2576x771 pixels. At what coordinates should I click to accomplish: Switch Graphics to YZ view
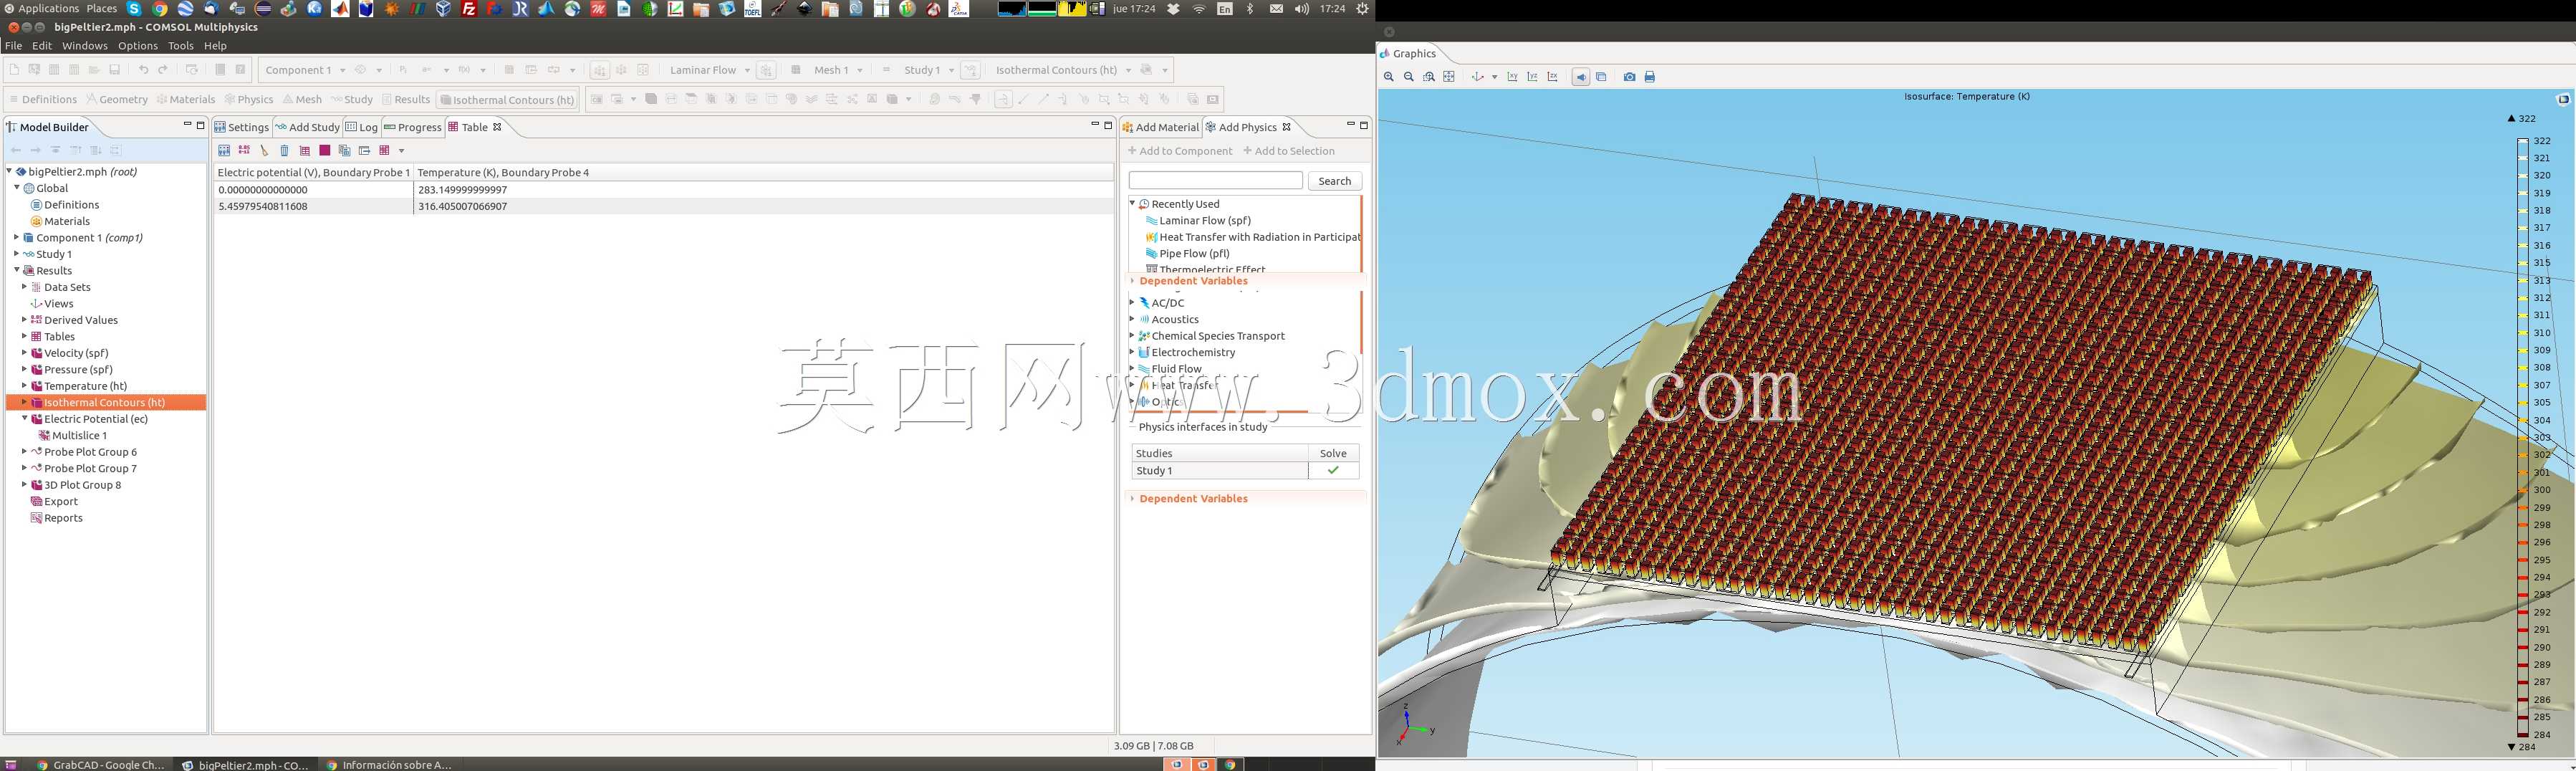pyautogui.click(x=1532, y=77)
